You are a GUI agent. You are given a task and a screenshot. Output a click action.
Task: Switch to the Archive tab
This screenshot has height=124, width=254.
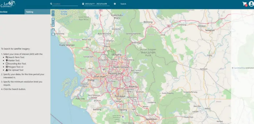pos(12,12)
